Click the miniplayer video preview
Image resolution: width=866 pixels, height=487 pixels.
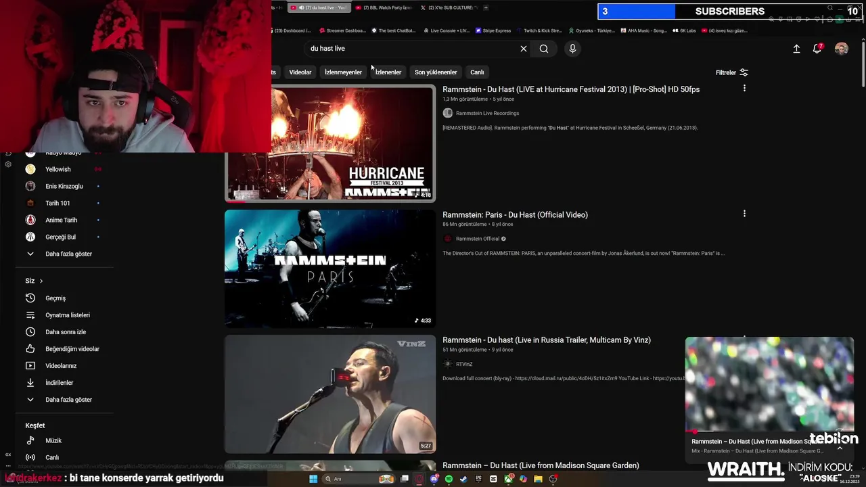[769, 384]
